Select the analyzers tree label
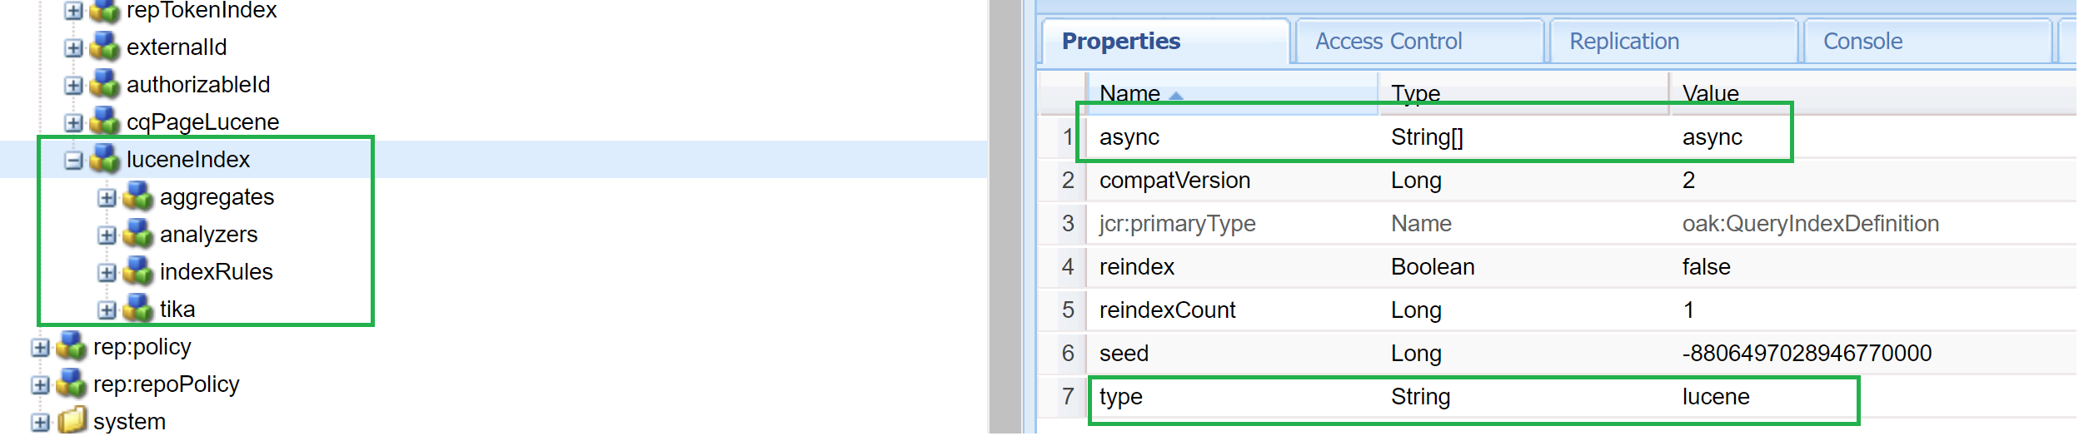This screenshot has width=2079, height=441. 208,235
